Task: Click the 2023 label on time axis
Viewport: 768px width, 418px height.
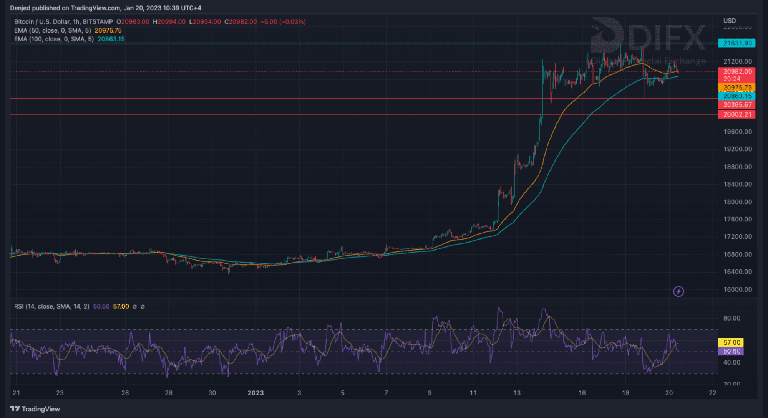Action: tap(255, 393)
